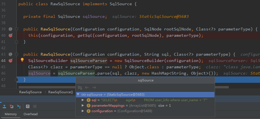Click the blue upload arrow debugger icon
The width and height of the screenshot is (260, 119).
click(x=4, y=106)
